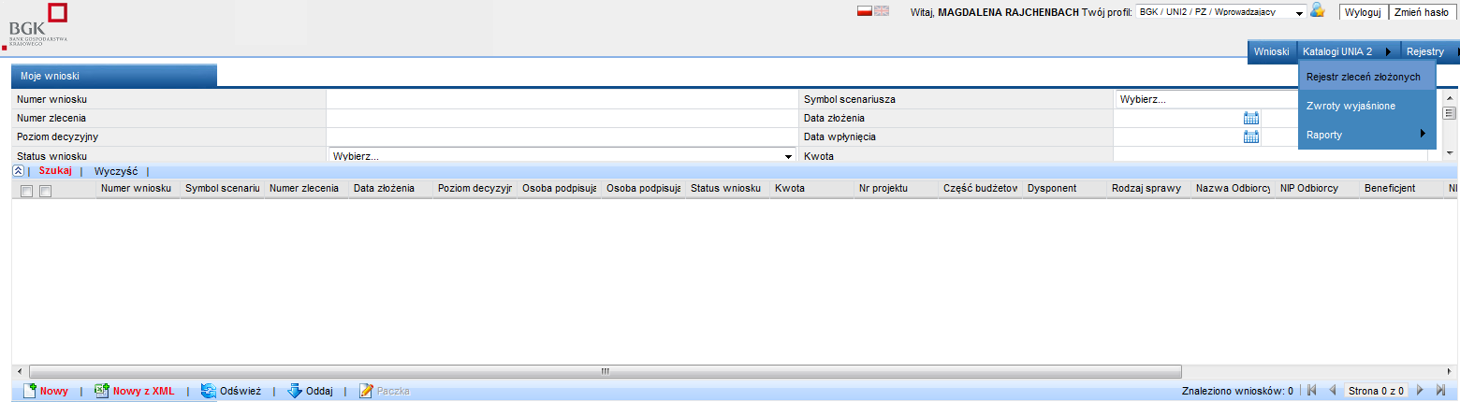Screen dimensions: 1460x402
Task: Click into Numer zlecenia input field
Action: 562,118
